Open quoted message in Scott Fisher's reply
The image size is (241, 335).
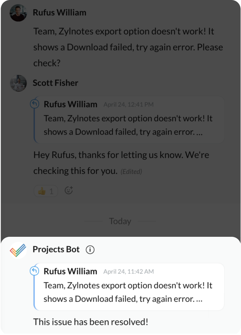point(128,125)
